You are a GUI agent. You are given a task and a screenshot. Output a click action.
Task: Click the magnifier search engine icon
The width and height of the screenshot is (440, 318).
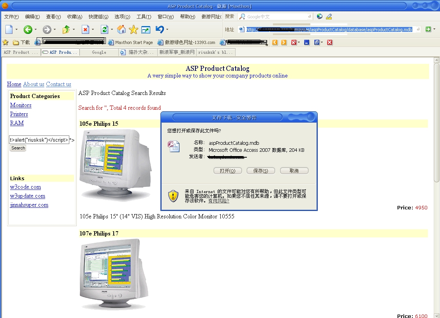(x=242, y=17)
